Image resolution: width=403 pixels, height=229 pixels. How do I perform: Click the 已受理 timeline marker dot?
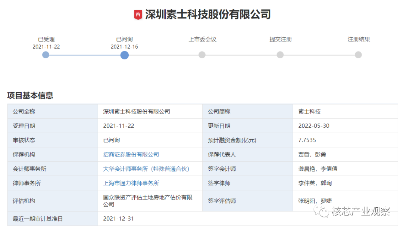pyautogui.click(x=46, y=55)
